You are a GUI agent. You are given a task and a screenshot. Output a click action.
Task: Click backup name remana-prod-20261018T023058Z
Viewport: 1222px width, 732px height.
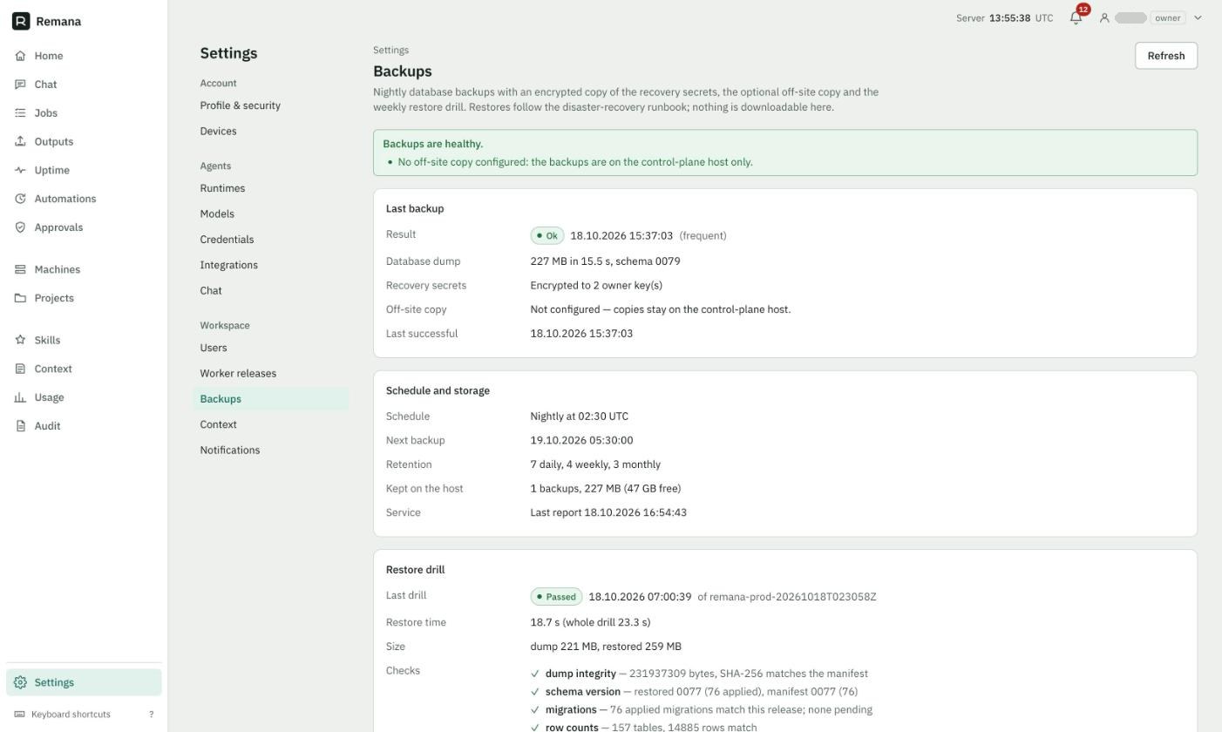792,597
